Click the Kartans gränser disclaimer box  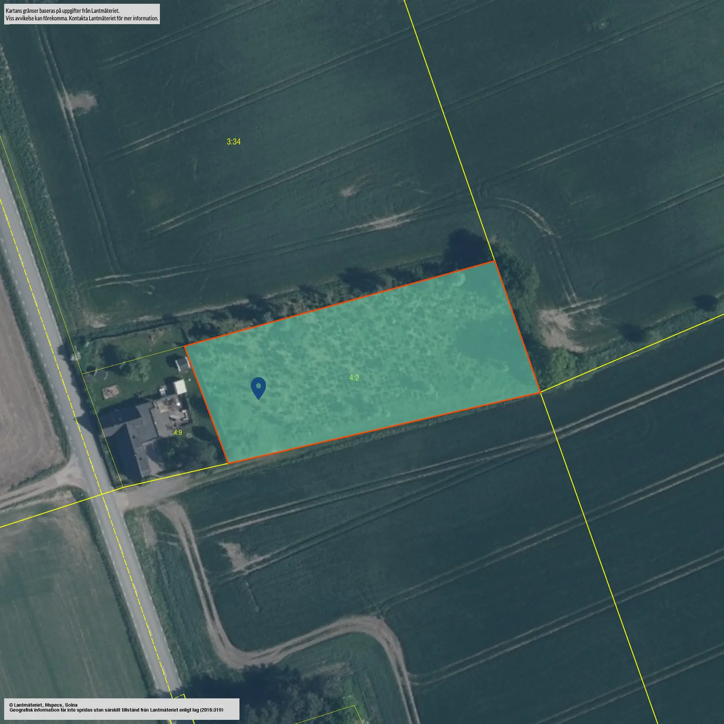click(82, 14)
